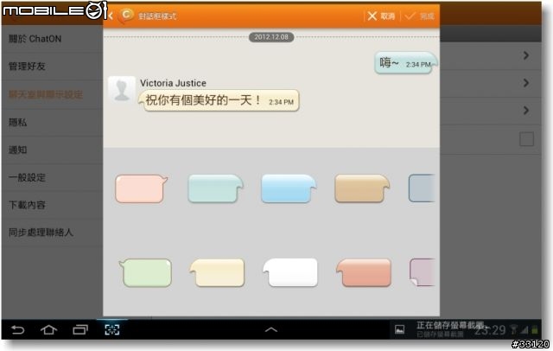Choose the pink speech bubble style
Screen dimensions: 553x351
(141, 188)
